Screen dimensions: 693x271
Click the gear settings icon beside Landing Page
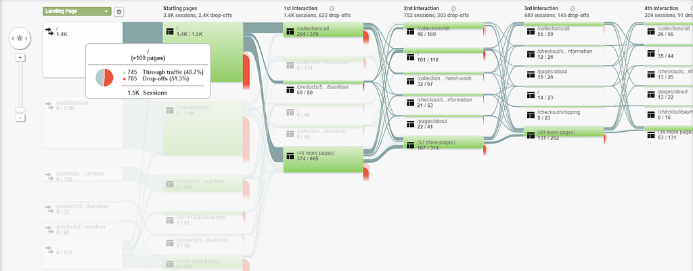[118, 11]
